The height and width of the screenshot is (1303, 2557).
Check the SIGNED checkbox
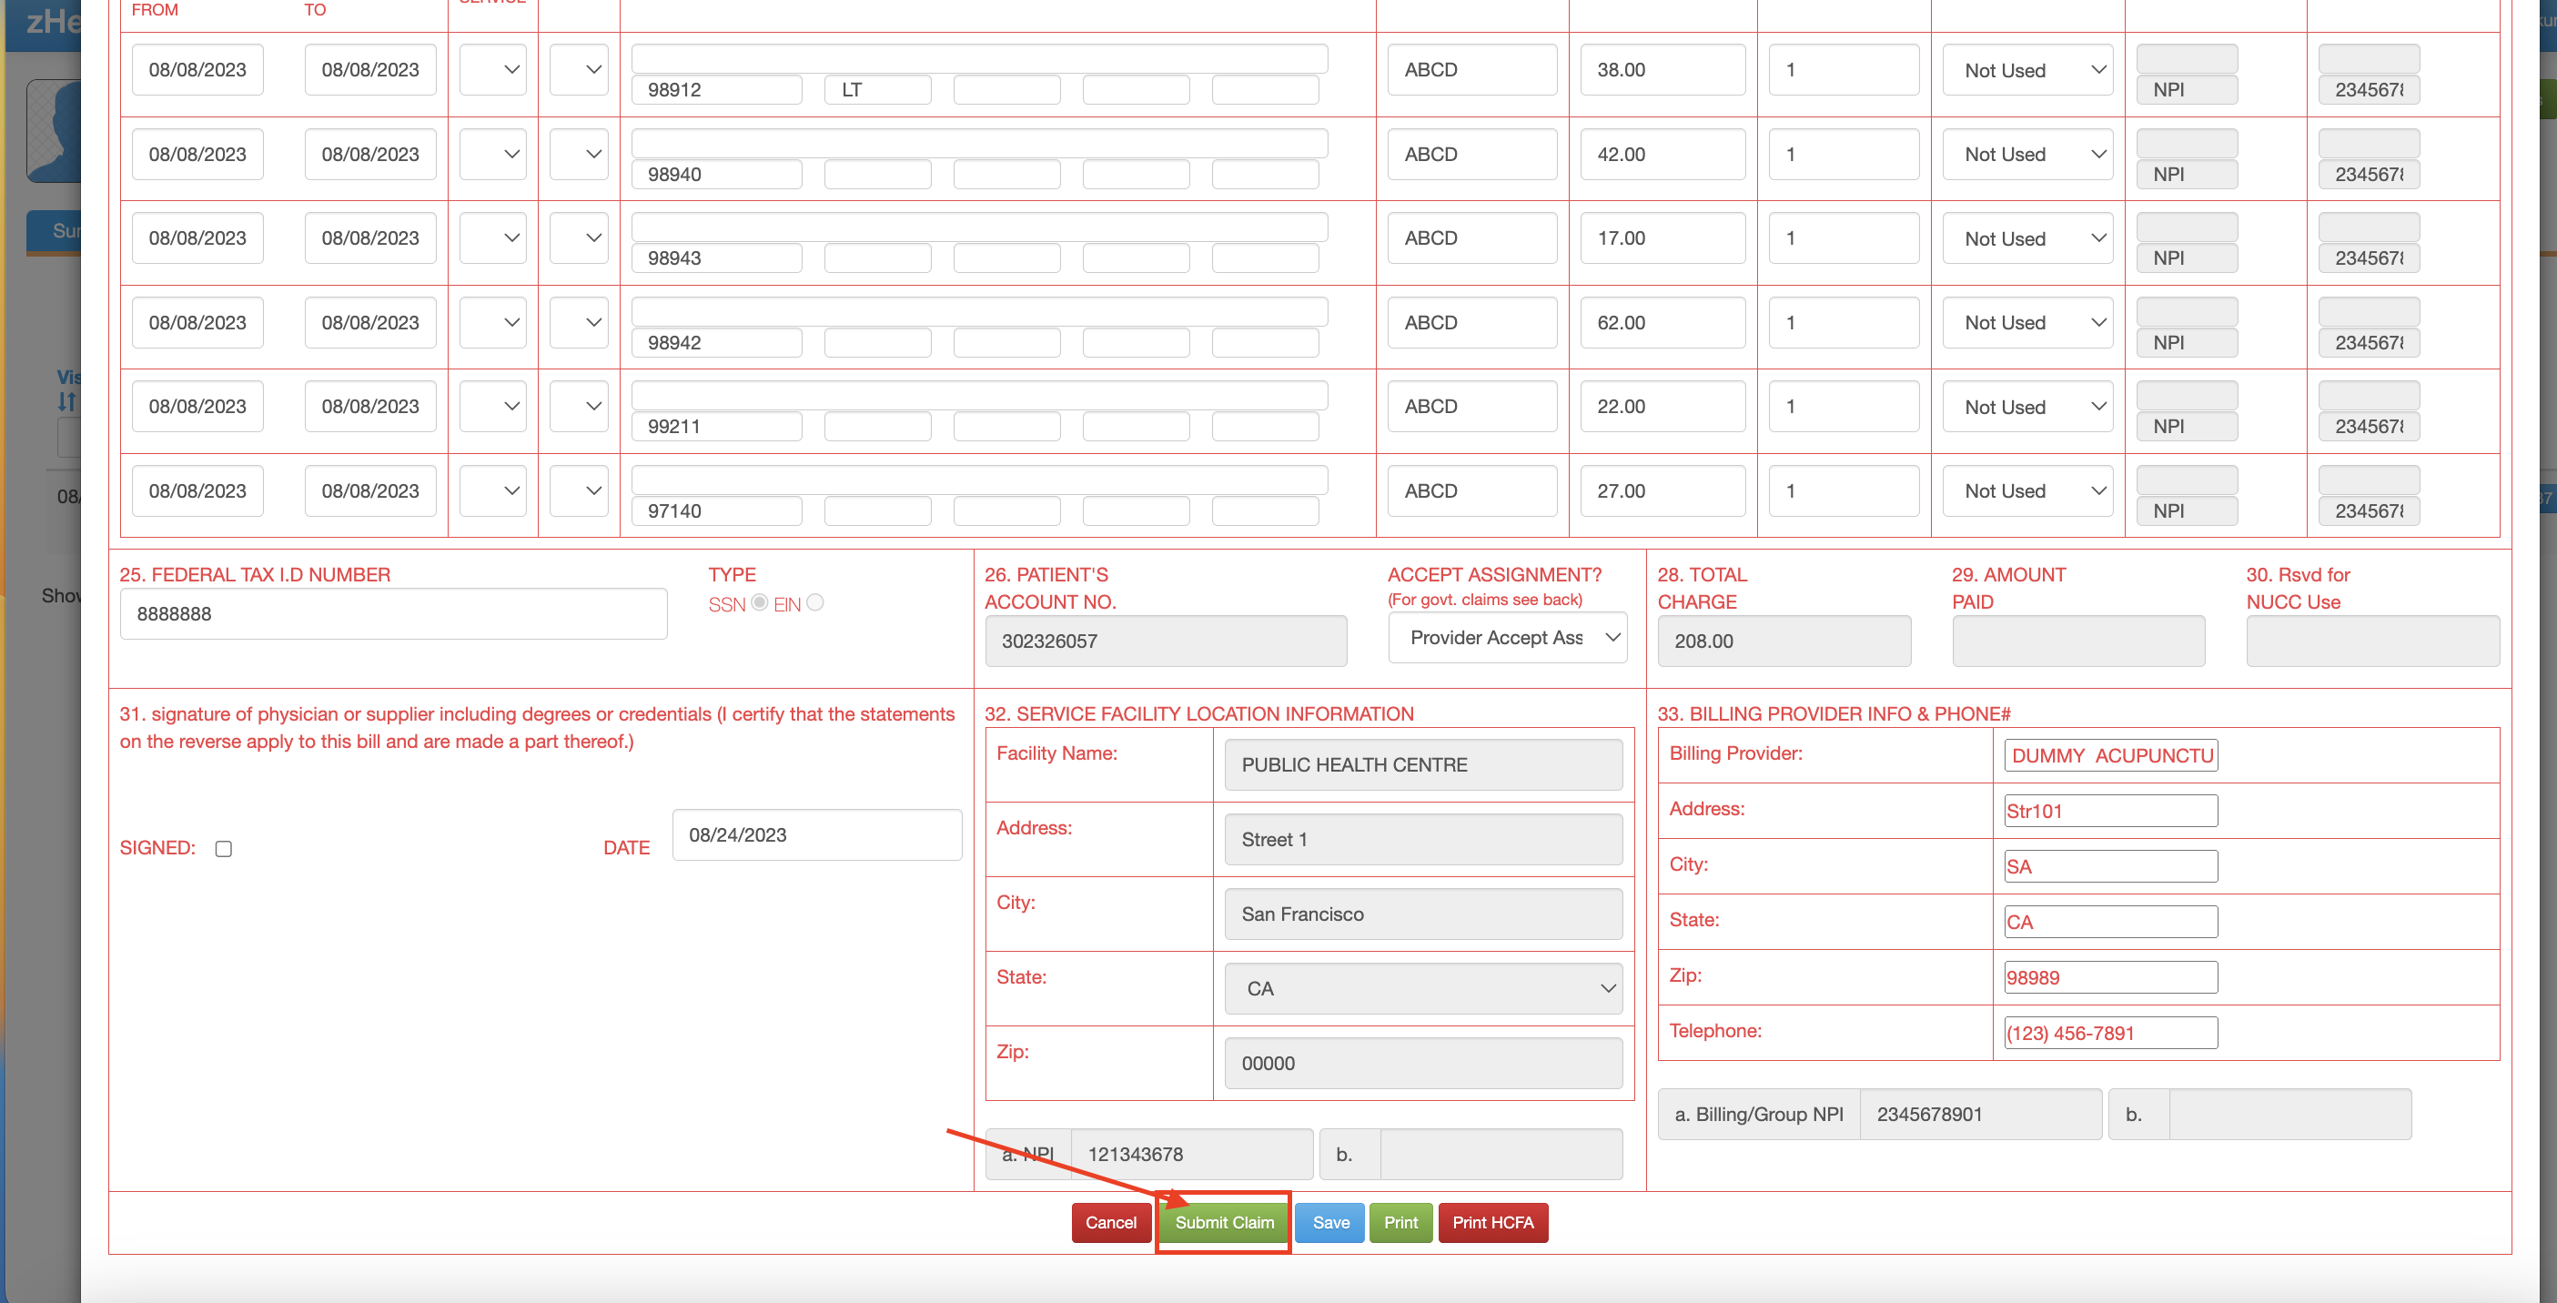coord(223,848)
